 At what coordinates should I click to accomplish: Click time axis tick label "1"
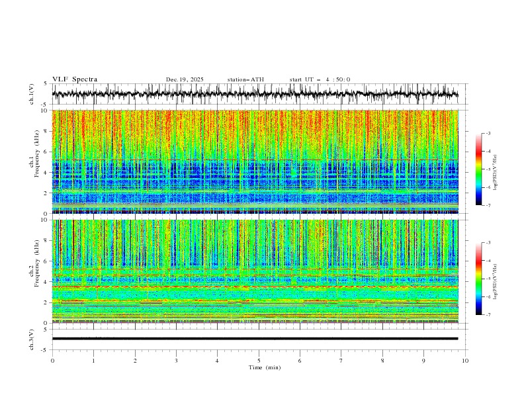[93, 361]
